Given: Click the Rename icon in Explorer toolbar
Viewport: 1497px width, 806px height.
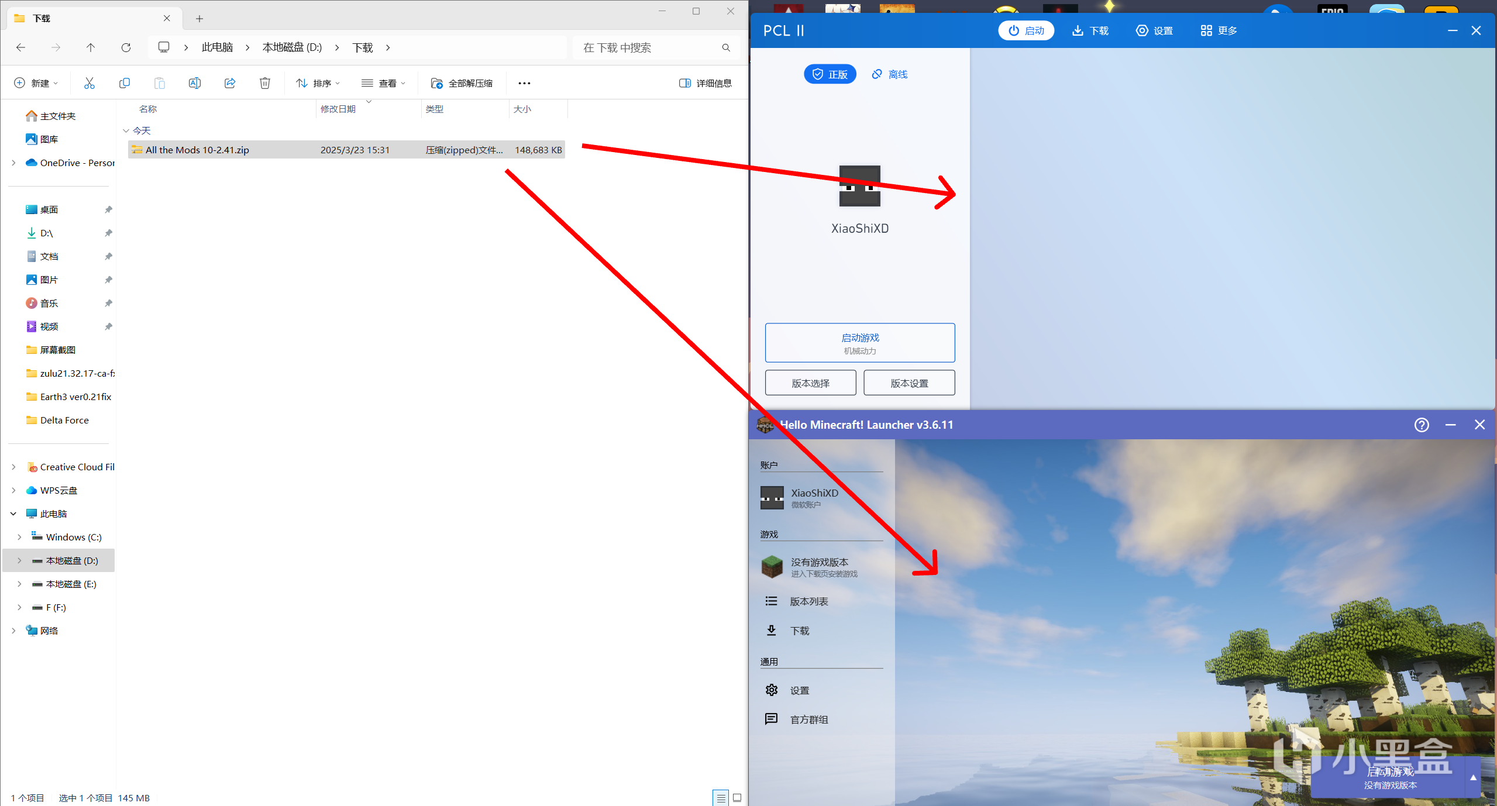Looking at the screenshot, I should tap(195, 83).
